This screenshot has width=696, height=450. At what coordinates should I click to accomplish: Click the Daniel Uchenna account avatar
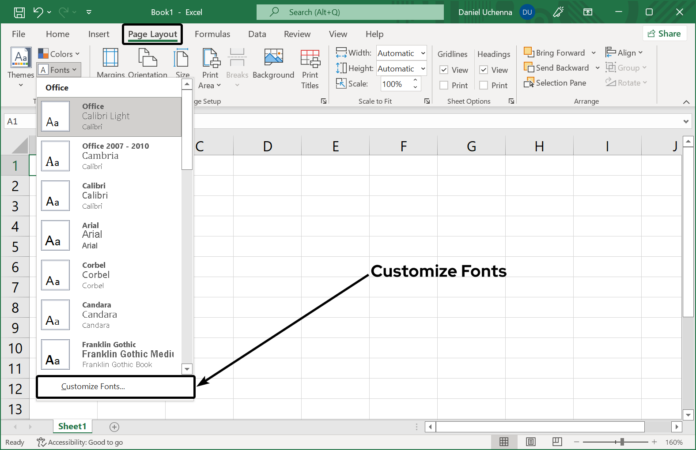coord(527,12)
